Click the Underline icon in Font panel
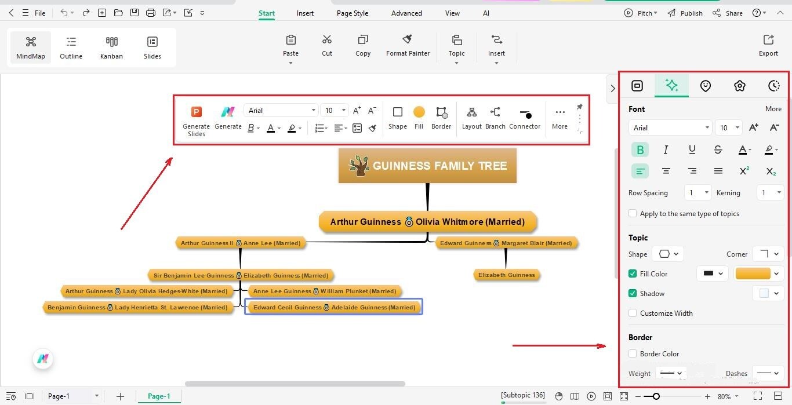 click(692, 150)
